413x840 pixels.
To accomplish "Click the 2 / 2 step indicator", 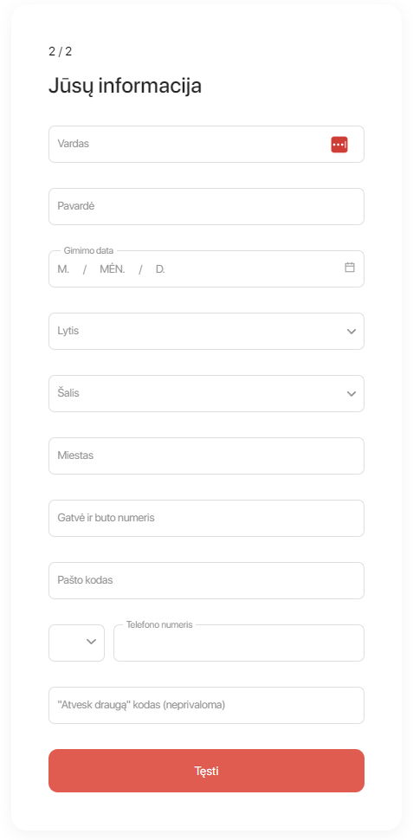I will (x=60, y=51).
